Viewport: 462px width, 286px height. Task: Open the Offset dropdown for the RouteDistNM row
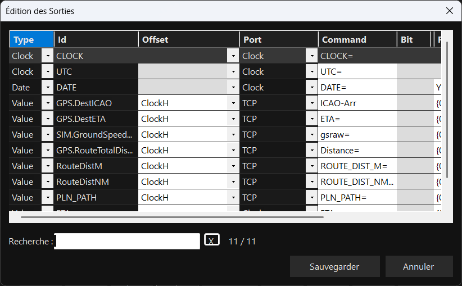coord(233,181)
